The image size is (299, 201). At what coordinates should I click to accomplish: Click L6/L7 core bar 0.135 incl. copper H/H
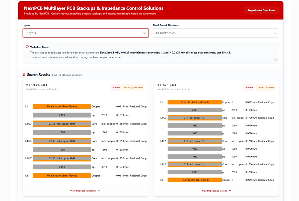tap(62, 158)
